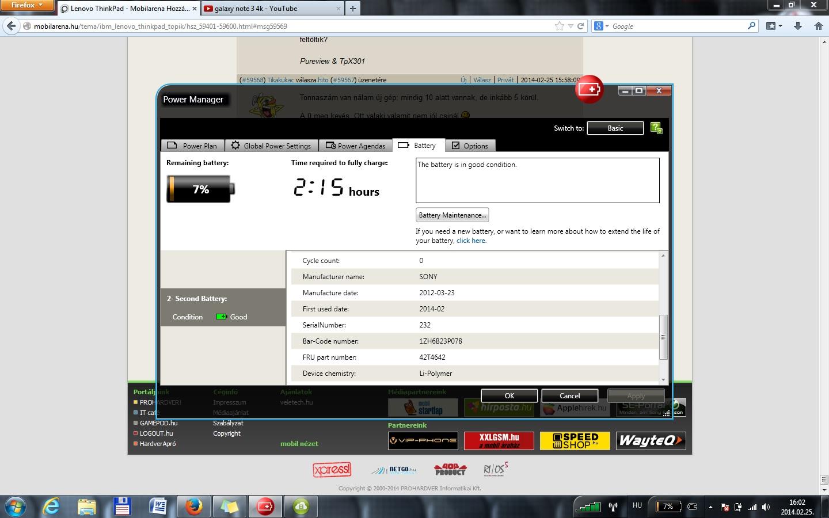This screenshot has height=518, width=829.
Task: Open the Power Plan tab
Action: pos(192,146)
